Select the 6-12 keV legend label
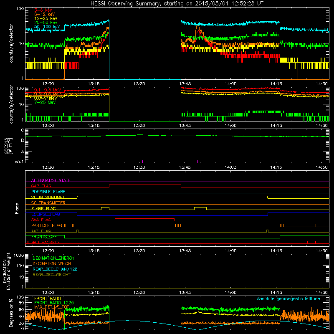 (45, 14)
